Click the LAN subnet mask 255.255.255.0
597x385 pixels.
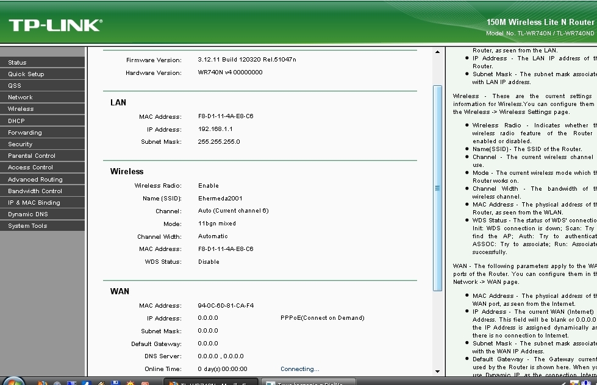coord(219,141)
